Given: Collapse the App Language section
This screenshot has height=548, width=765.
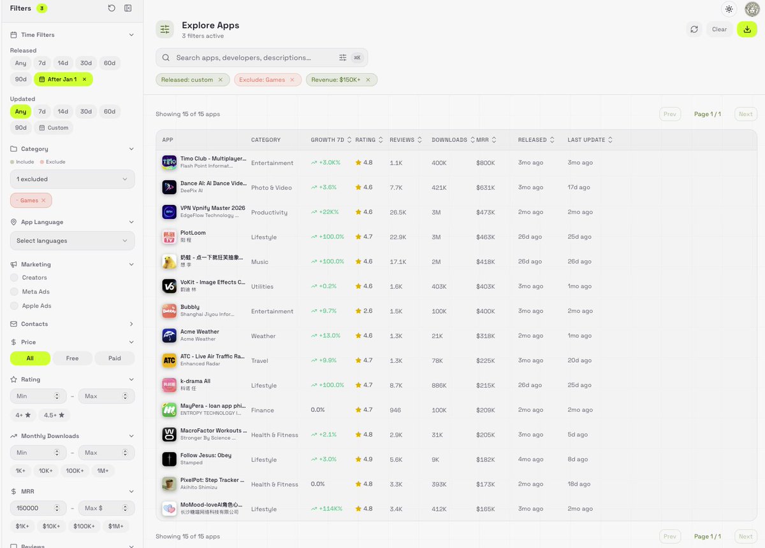Looking at the screenshot, I should (131, 222).
